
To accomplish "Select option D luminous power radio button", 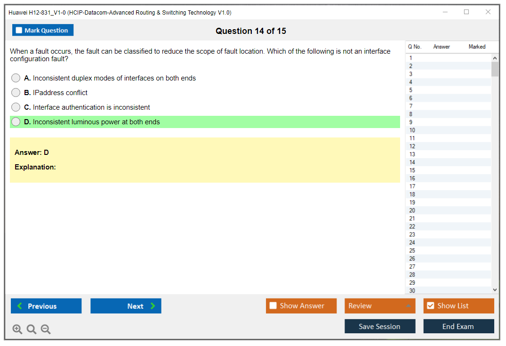I will coord(16,122).
